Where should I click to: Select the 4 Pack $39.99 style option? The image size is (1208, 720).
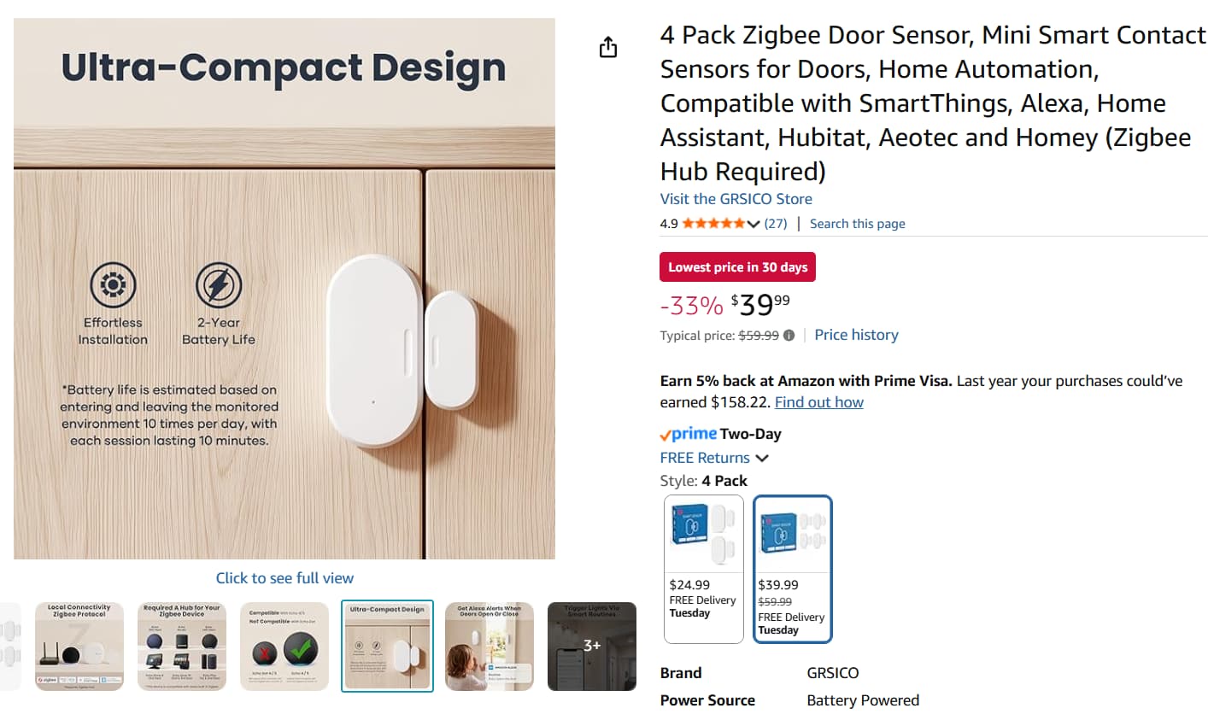click(x=792, y=569)
